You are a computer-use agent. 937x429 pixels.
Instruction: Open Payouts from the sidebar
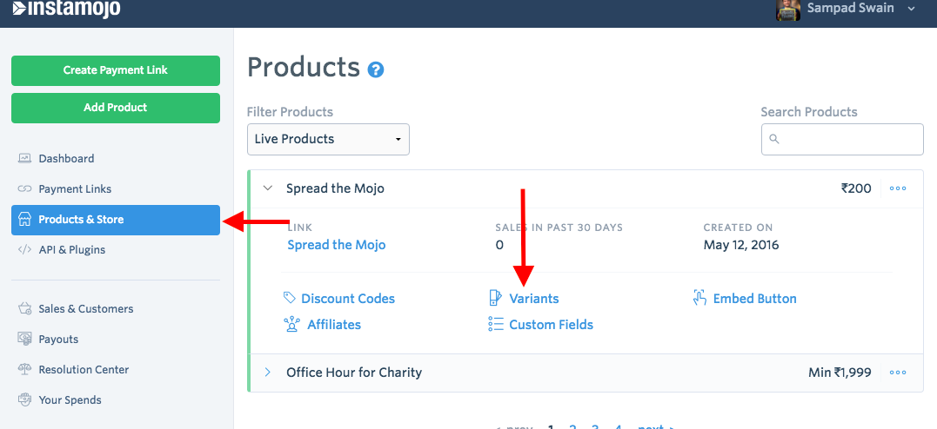pos(58,340)
